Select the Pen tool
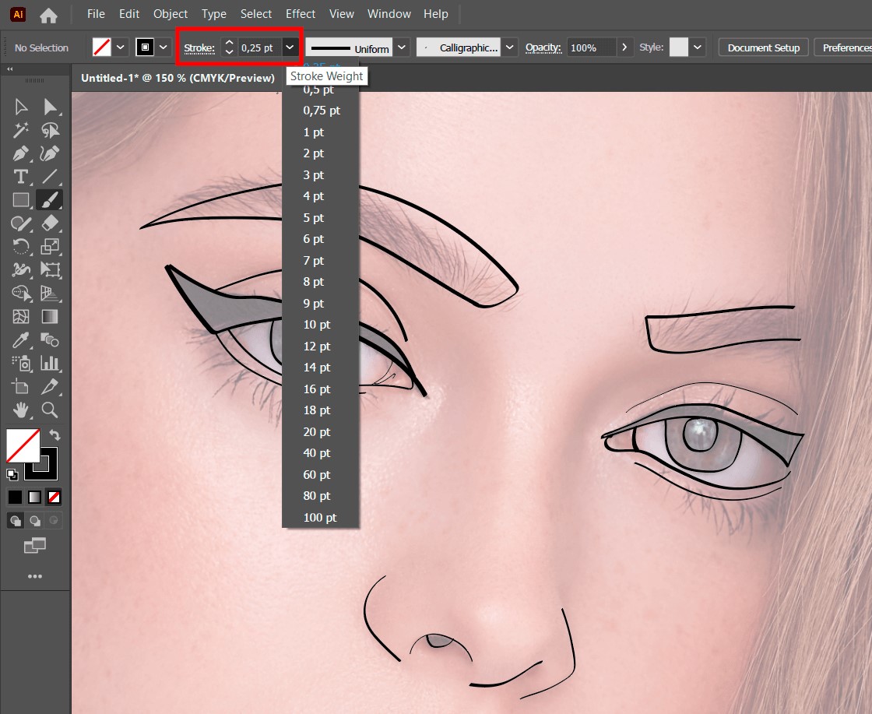The image size is (872, 714). [21, 153]
